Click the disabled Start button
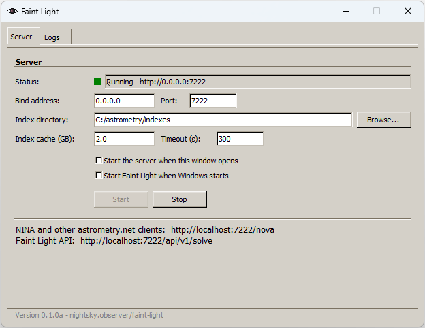 tap(121, 199)
